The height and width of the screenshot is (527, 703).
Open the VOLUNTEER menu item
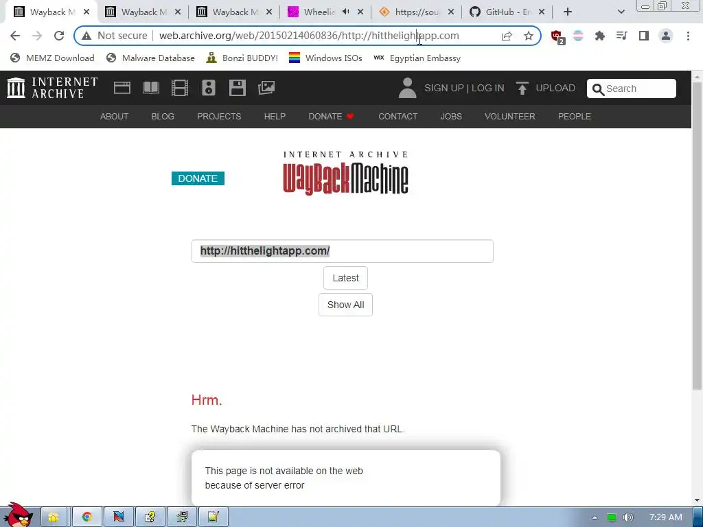pos(510,117)
